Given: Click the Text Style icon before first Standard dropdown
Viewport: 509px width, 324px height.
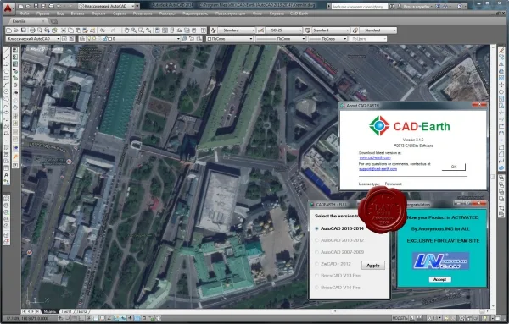Looking at the screenshot, I should (214, 30).
